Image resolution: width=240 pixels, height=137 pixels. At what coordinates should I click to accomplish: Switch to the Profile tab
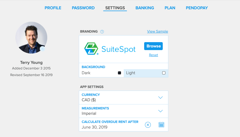tap(53, 8)
